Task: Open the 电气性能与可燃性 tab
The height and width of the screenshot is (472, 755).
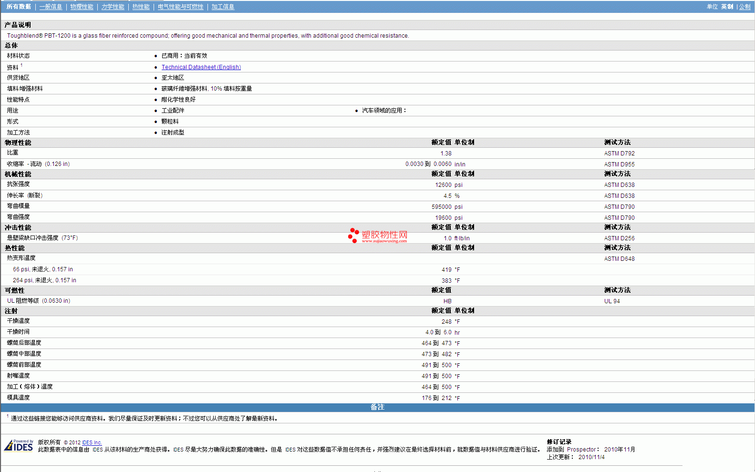Action: (x=180, y=7)
